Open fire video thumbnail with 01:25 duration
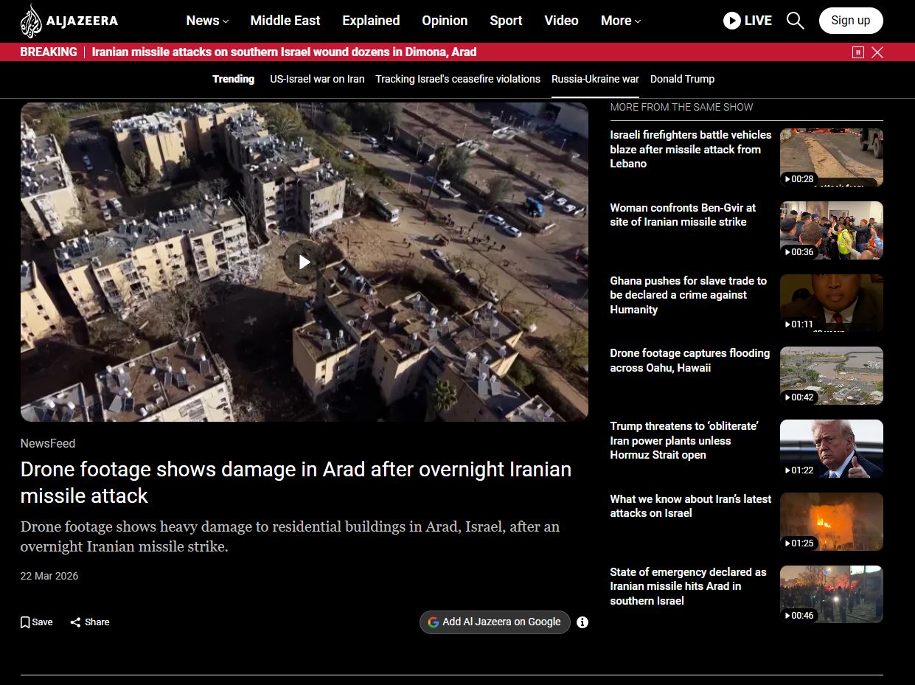Viewport: 915px width, 685px height. pos(831,521)
